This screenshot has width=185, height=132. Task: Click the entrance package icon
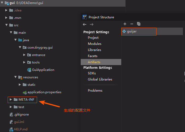[29, 55]
